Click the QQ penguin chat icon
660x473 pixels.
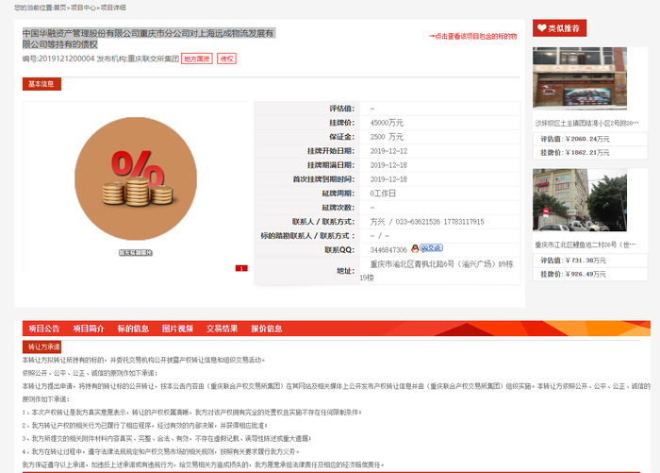[415, 248]
